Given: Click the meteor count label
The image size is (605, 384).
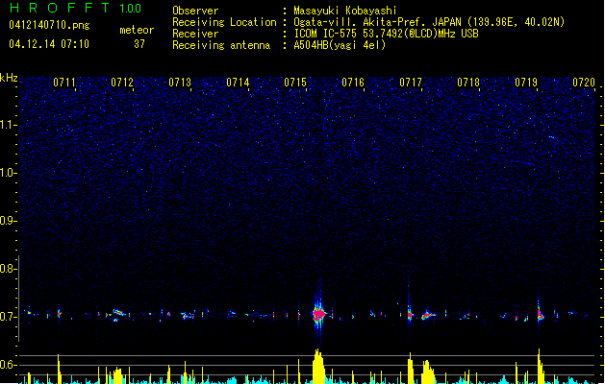Looking at the screenshot, I should (137, 30).
